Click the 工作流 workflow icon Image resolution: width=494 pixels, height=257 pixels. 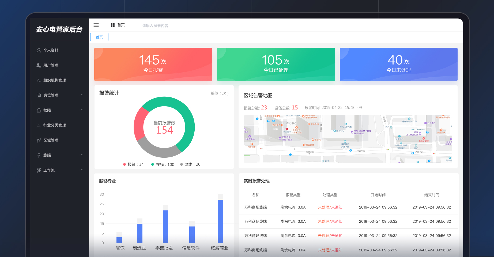38,170
